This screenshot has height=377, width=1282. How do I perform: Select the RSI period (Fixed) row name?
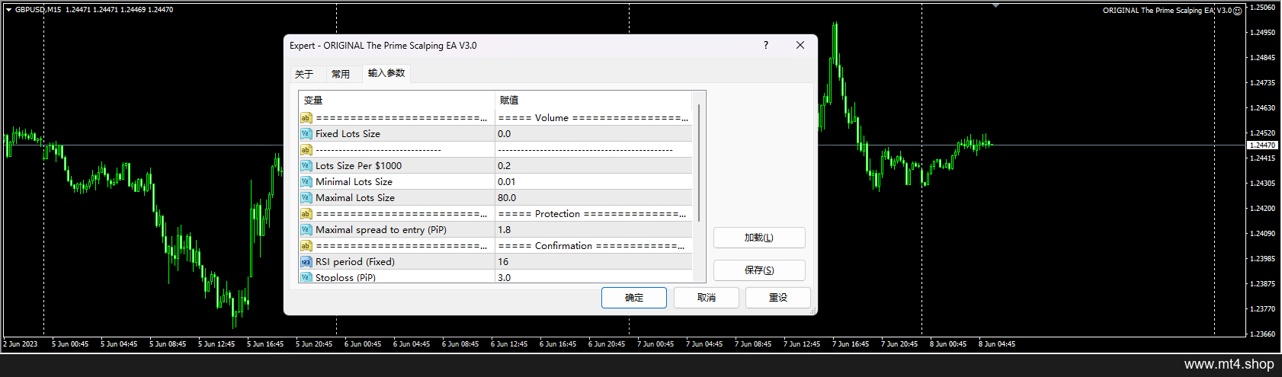[x=355, y=262]
